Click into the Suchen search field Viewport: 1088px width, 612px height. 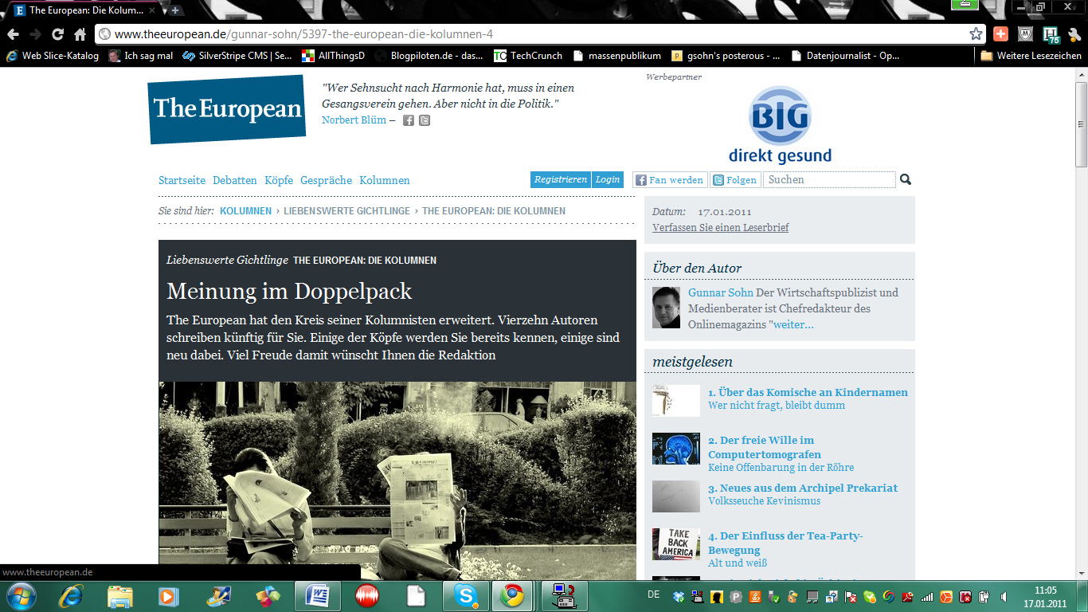(829, 180)
